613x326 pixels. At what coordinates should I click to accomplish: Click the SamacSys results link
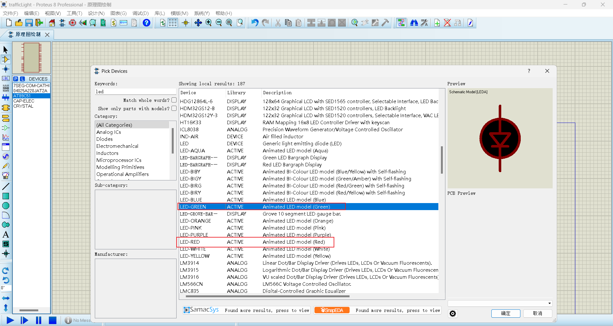coord(246,310)
